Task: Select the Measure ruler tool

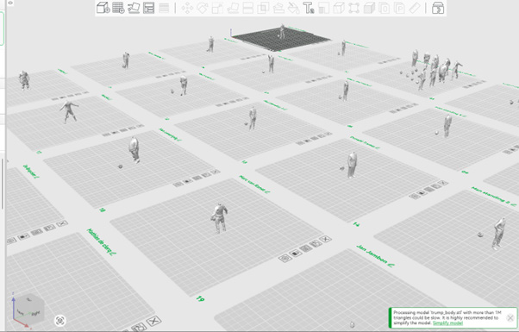Action: coord(415,8)
